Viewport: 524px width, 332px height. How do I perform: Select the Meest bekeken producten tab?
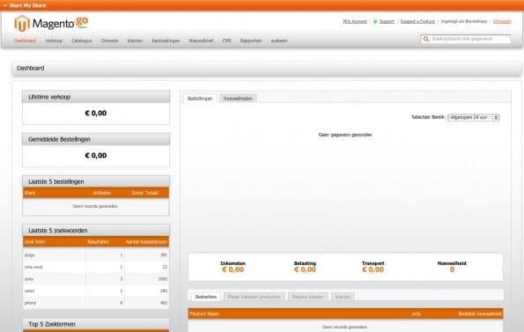click(x=254, y=297)
